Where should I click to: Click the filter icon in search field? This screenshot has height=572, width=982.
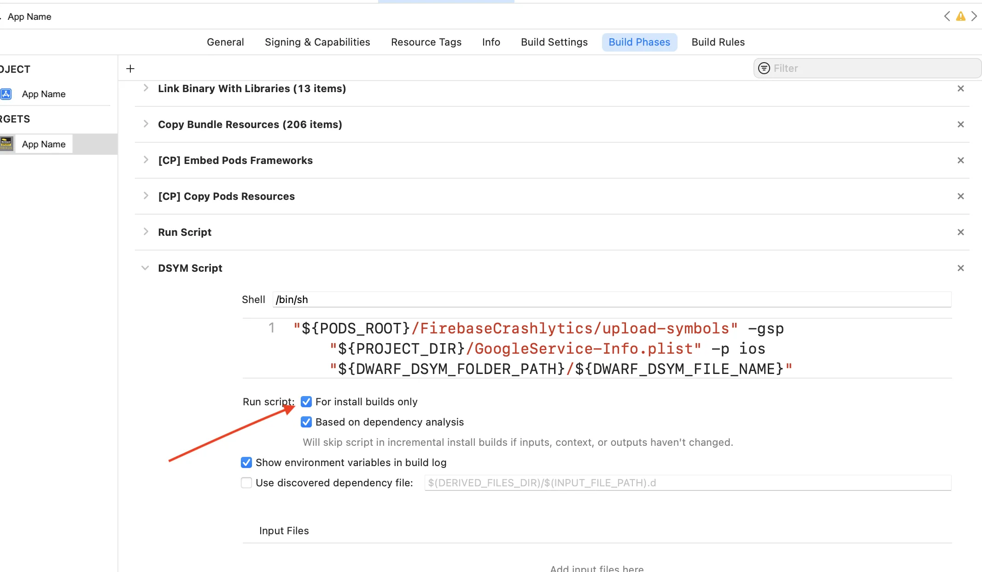click(764, 68)
